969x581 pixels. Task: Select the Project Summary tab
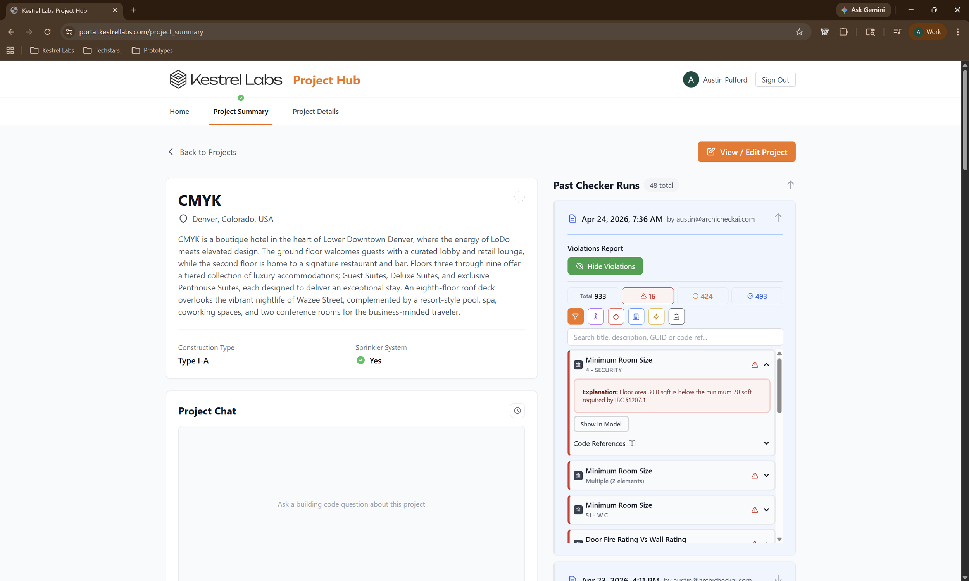pos(241,112)
